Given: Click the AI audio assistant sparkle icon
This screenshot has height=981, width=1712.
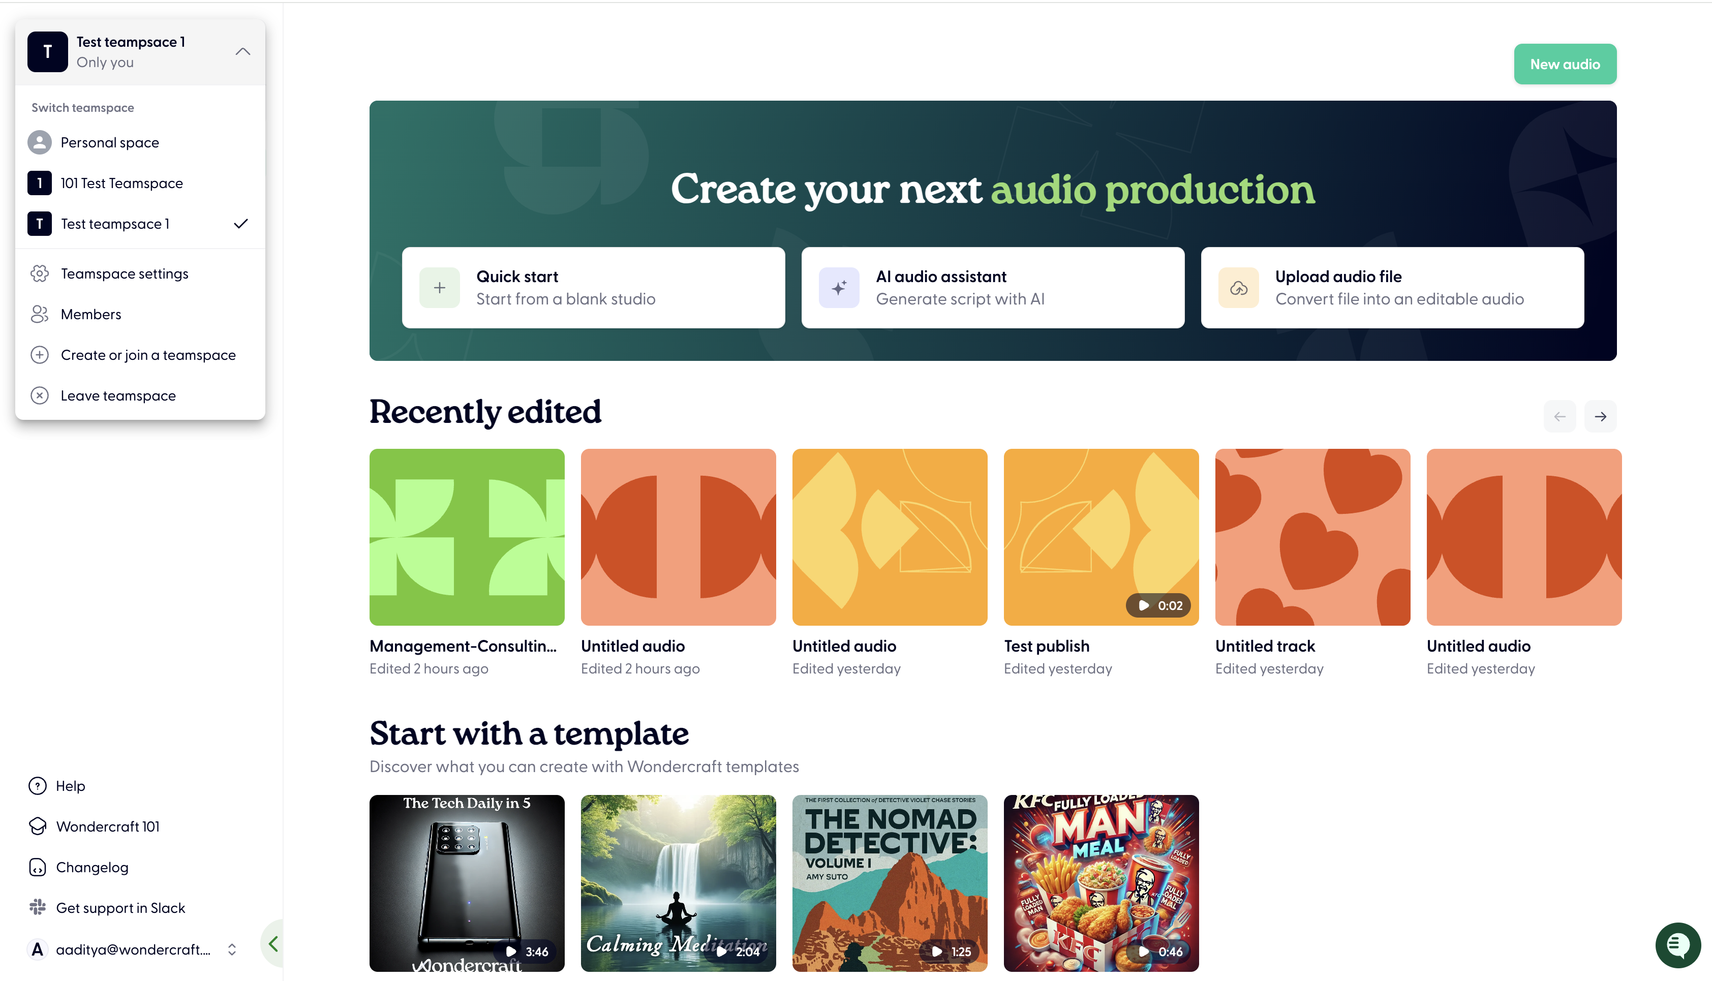Looking at the screenshot, I should pyautogui.click(x=838, y=288).
